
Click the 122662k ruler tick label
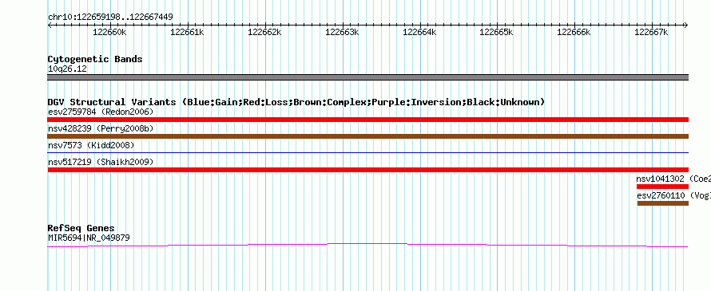tap(264, 33)
